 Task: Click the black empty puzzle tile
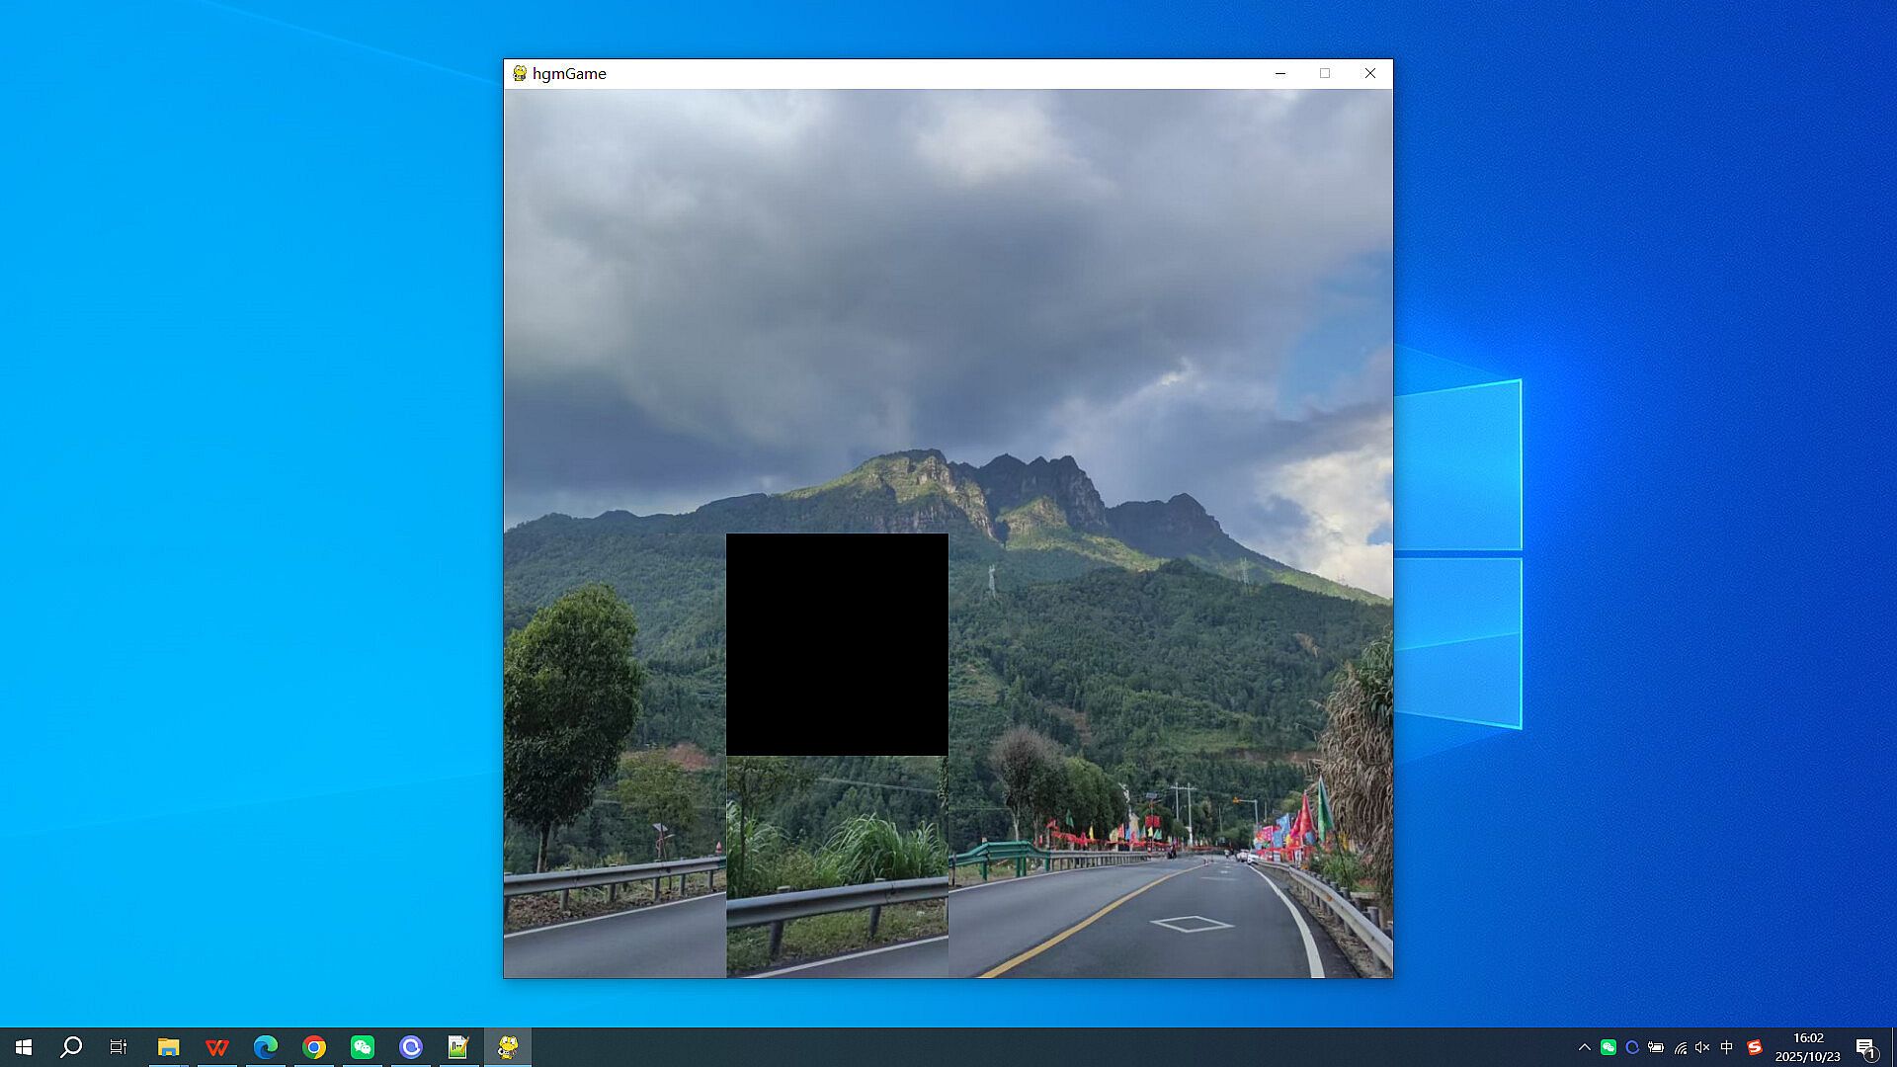coord(837,644)
